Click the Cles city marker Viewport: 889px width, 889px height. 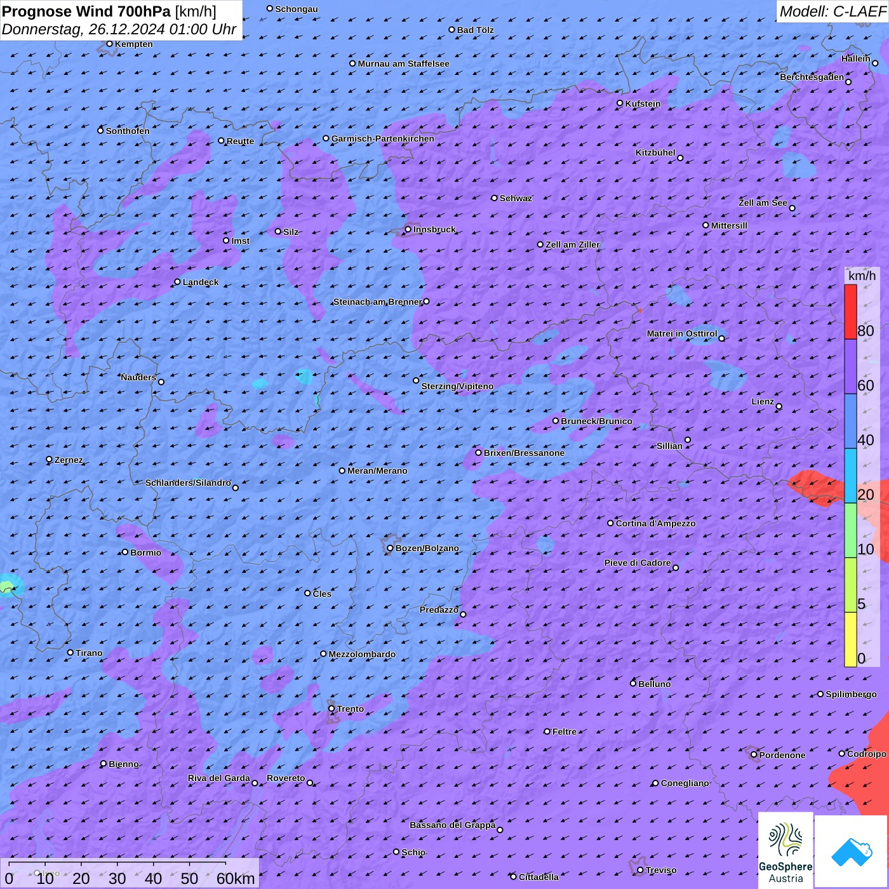point(308,593)
